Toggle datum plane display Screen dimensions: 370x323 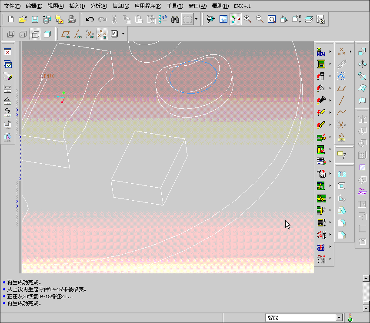(x=66, y=34)
